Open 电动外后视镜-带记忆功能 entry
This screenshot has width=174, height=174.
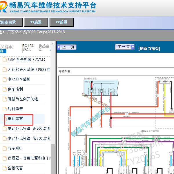click(29, 138)
